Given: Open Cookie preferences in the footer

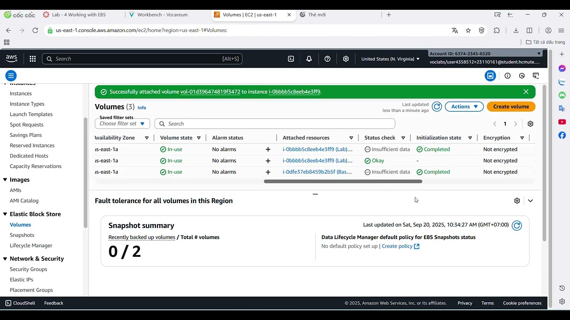Looking at the screenshot, I should 522,303.
